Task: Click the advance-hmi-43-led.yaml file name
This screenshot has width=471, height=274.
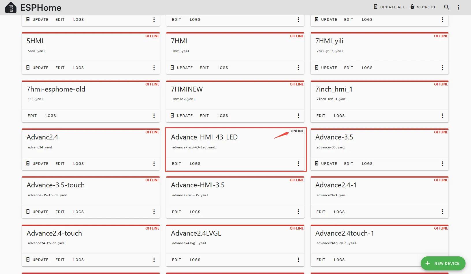Action: point(194,147)
